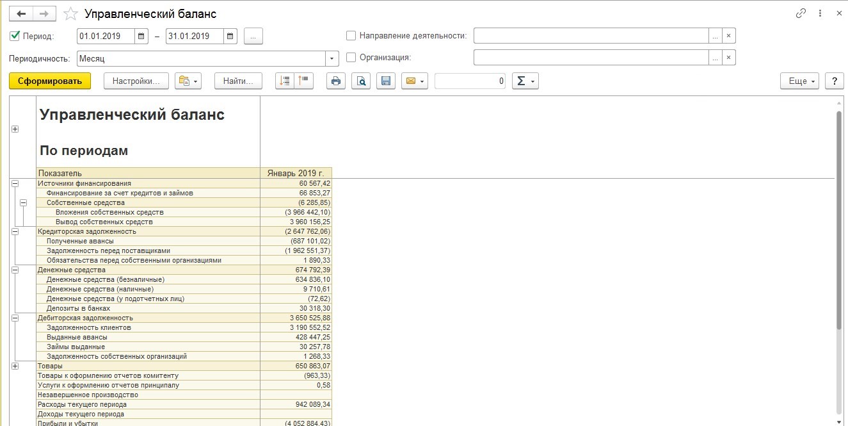Expand the Товары row group
The height and width of the screenshot is (426, 848).
coord(15,366)
